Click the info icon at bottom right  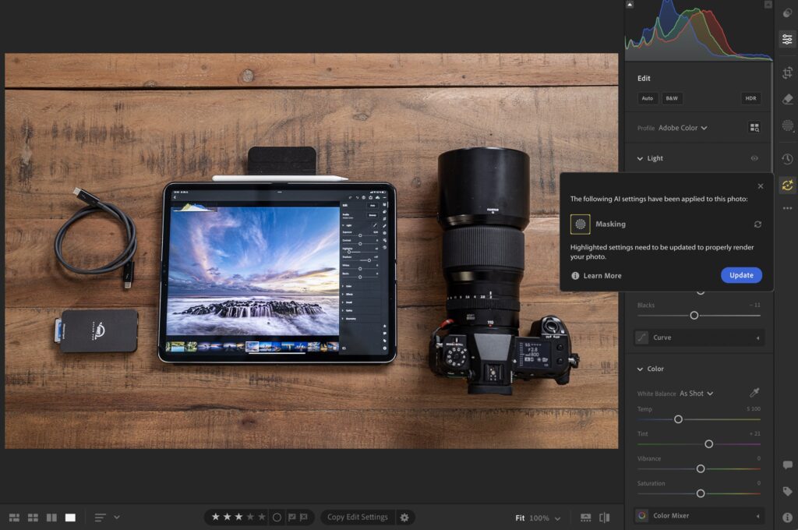point(788,516)
